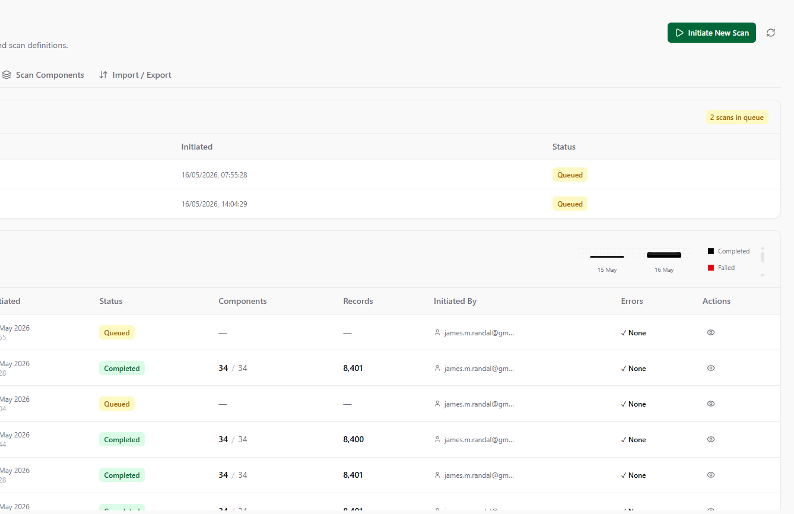This screenshot has width=794, height=514.
Task: Click Queued badge in row with time ending 55
Action: (117, 332)
